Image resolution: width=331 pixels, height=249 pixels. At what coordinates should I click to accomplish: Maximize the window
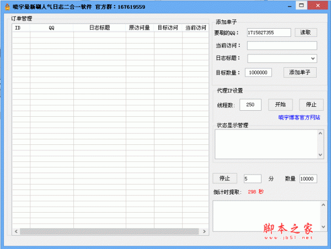(x=301, y=6)
